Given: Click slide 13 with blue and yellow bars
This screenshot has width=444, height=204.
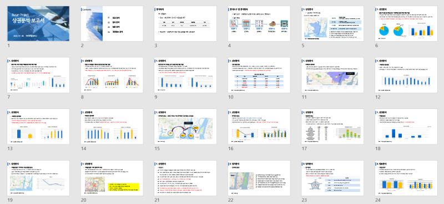Looking at the screenshot, I should click(38, 126).
